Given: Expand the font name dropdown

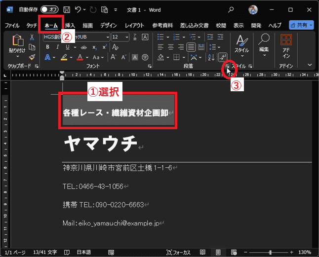Looking at the screenshot, I should [x=107, y=37].
